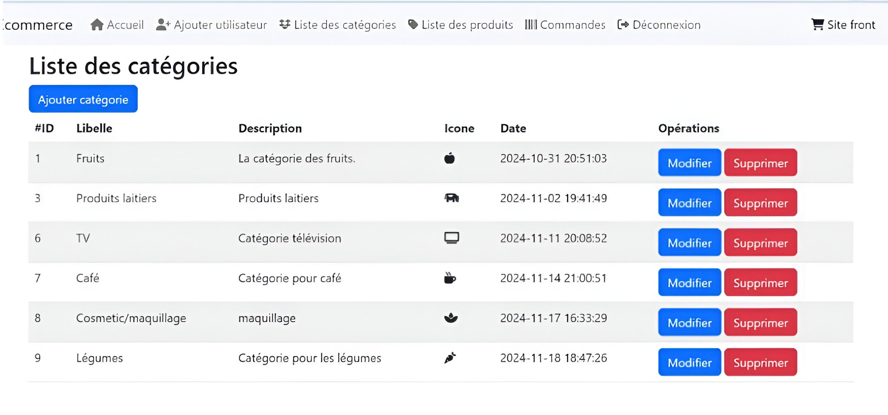The width and height of the screenshot is (888, 415).
Task: Click the coffee cup icon in the Café row
Action: (x=450, y=278)
